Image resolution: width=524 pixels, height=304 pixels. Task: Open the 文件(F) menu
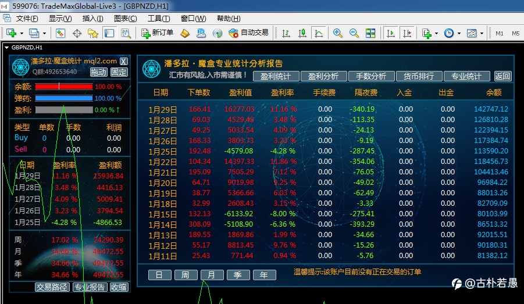[x=27, y=19]
